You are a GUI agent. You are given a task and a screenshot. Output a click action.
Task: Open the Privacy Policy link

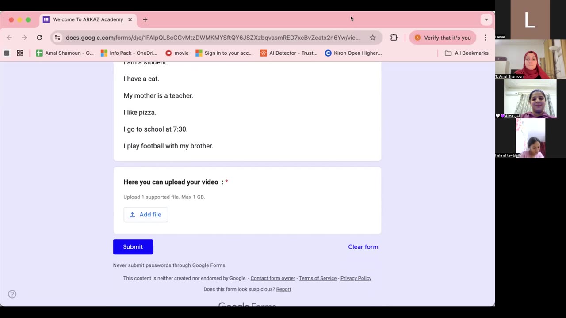click(356, 278)
